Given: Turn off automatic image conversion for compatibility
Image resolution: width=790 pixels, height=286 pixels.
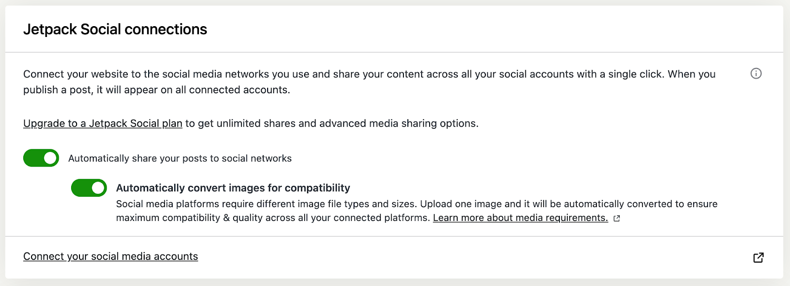Looking at the screenshot, I should tap(89, 188).
